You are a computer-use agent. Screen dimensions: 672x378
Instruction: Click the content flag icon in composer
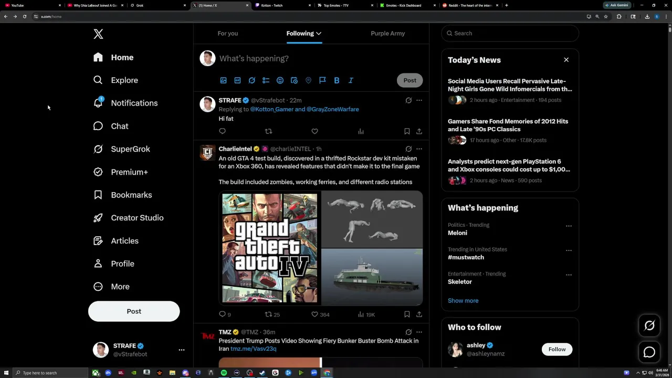(322, 80)
